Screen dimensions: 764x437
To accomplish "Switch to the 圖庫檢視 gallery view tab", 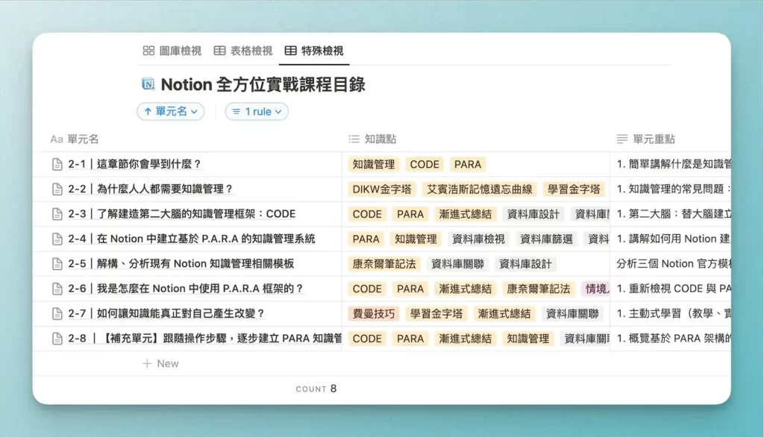I will point(172,51).
